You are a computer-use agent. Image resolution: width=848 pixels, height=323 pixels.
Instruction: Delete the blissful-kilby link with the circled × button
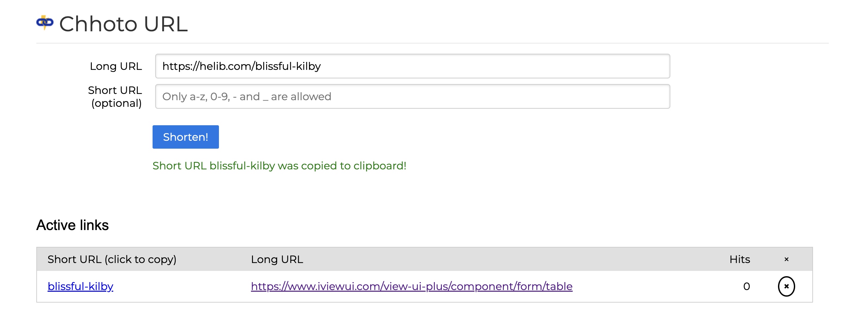pyautogui.click(x=786, y=286)
